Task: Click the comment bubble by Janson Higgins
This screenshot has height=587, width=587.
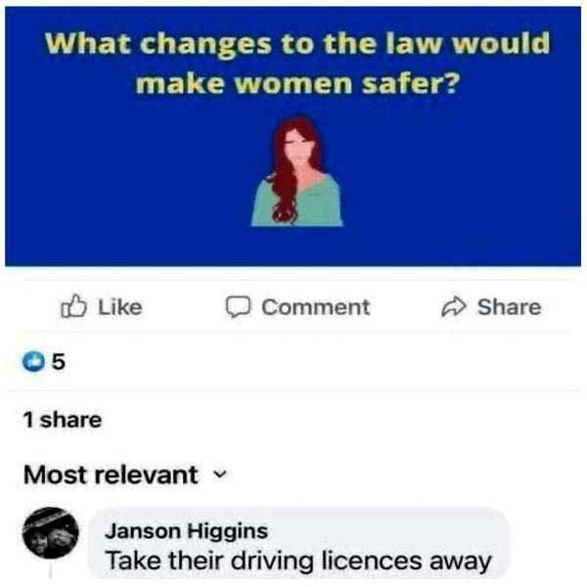Action: 299,544
